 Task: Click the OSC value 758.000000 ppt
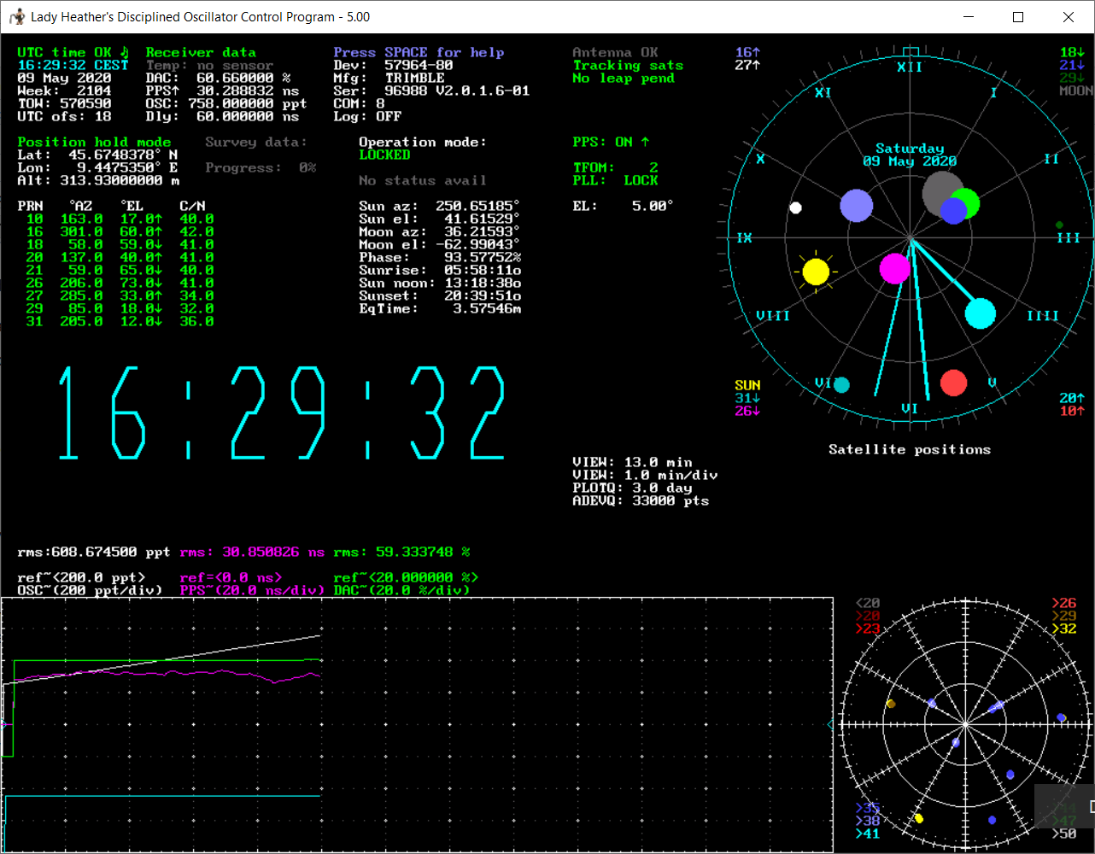pyautogui.click(x=248, y=104)
